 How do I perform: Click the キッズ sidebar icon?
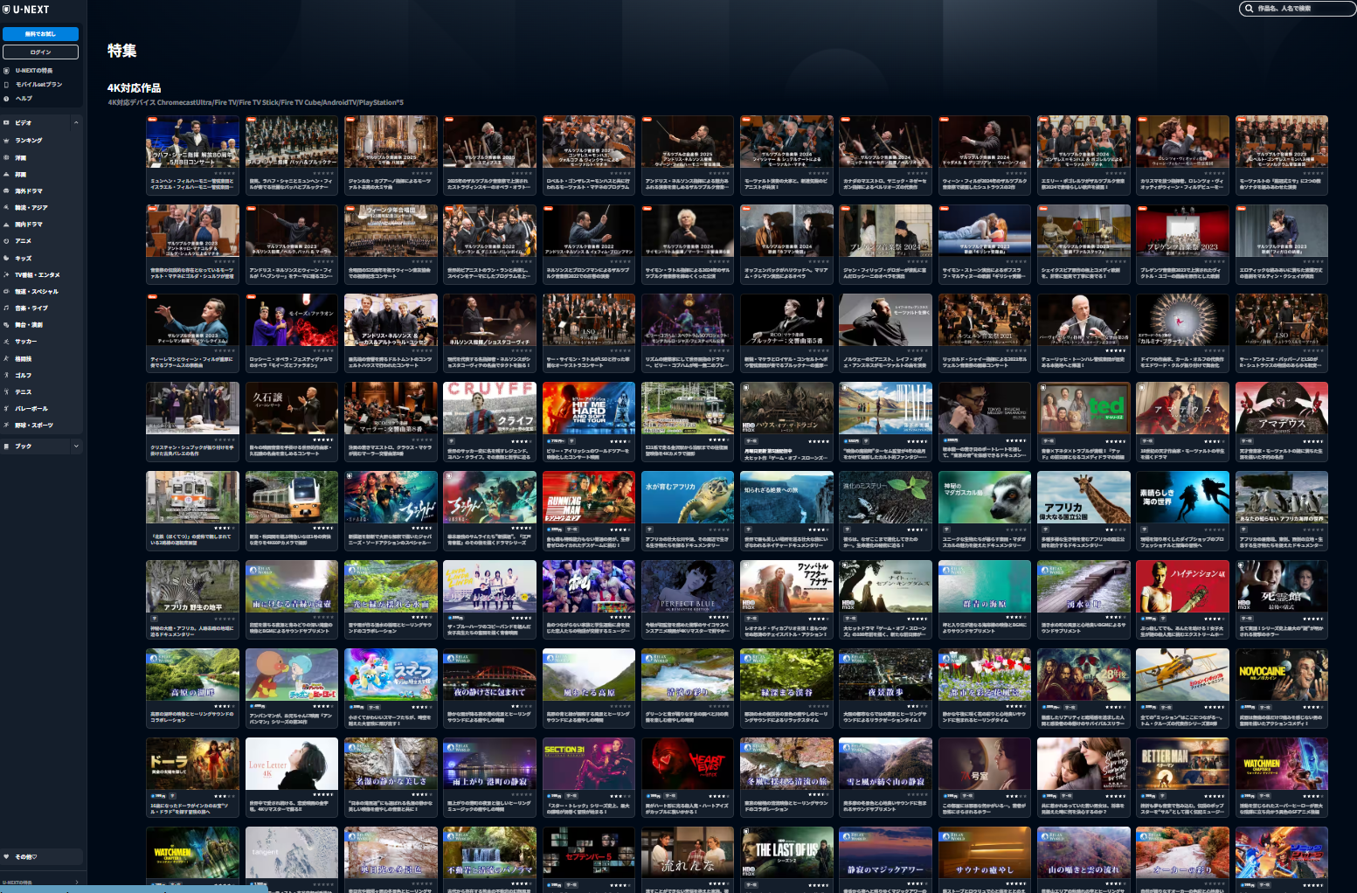pos(6,258)
